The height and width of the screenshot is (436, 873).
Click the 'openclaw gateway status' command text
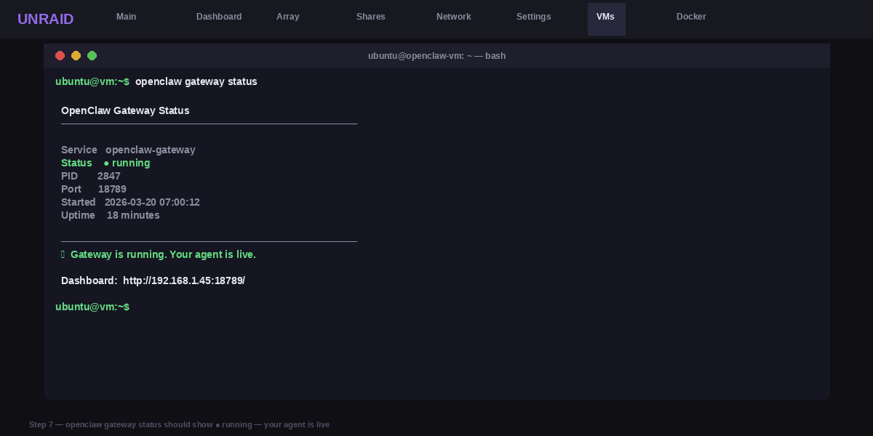196,81
